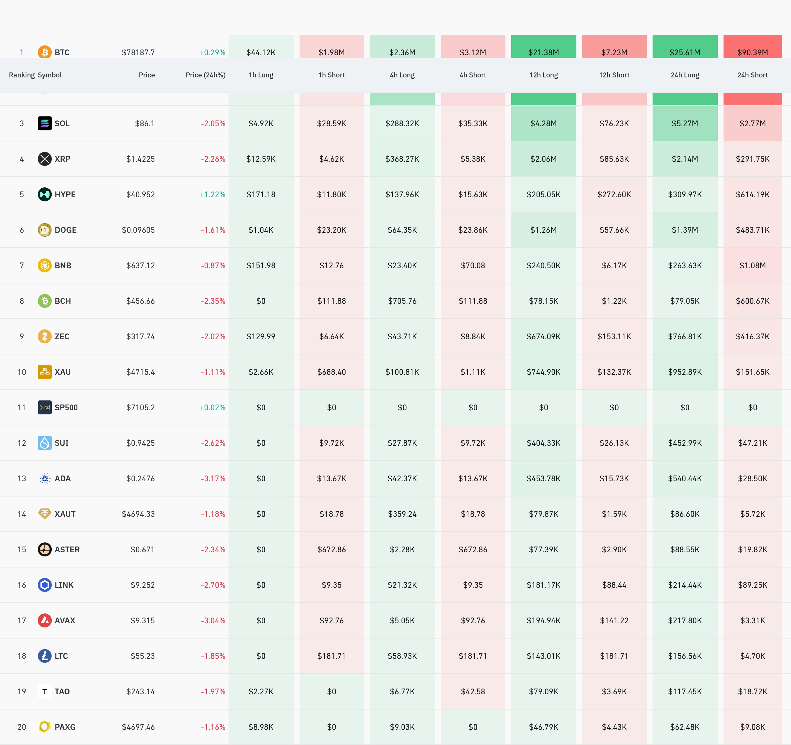Sort by Price (24h%) column header
The height and width of the screenshot is (745, 791).
[205, 75]
